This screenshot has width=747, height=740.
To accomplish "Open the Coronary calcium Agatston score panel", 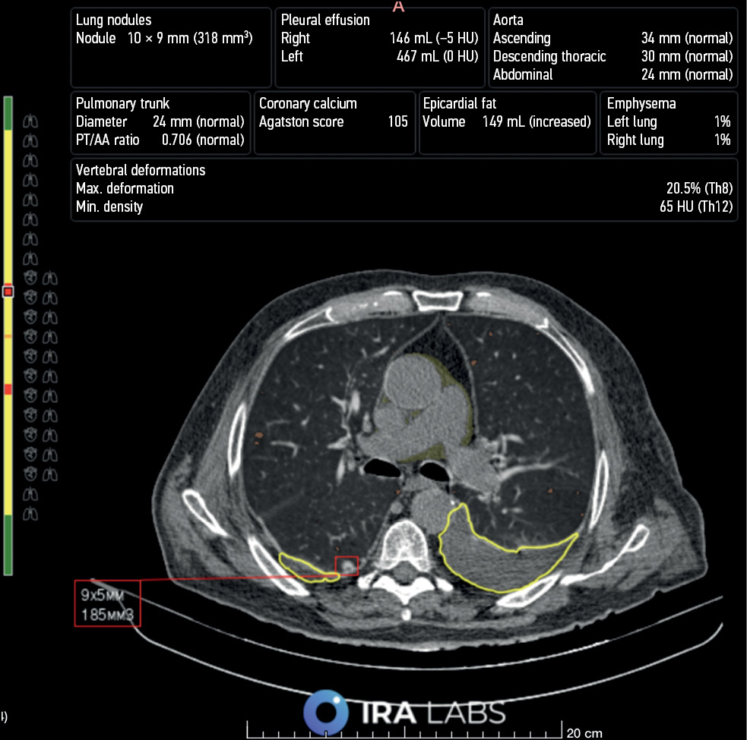I will 334,122.
